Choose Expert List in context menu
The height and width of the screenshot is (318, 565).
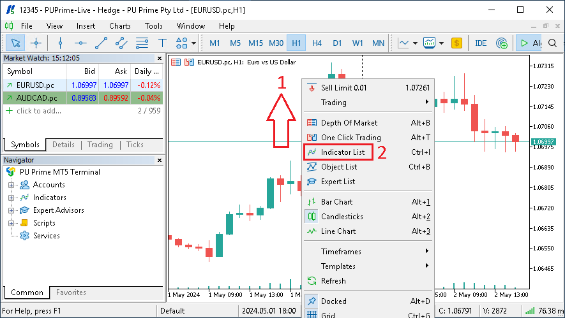pyautogui.click(x=368, y=182)
